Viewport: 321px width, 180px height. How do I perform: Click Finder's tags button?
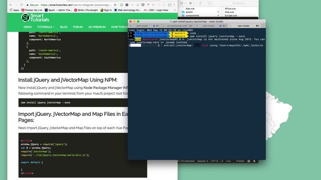(210, 3)
